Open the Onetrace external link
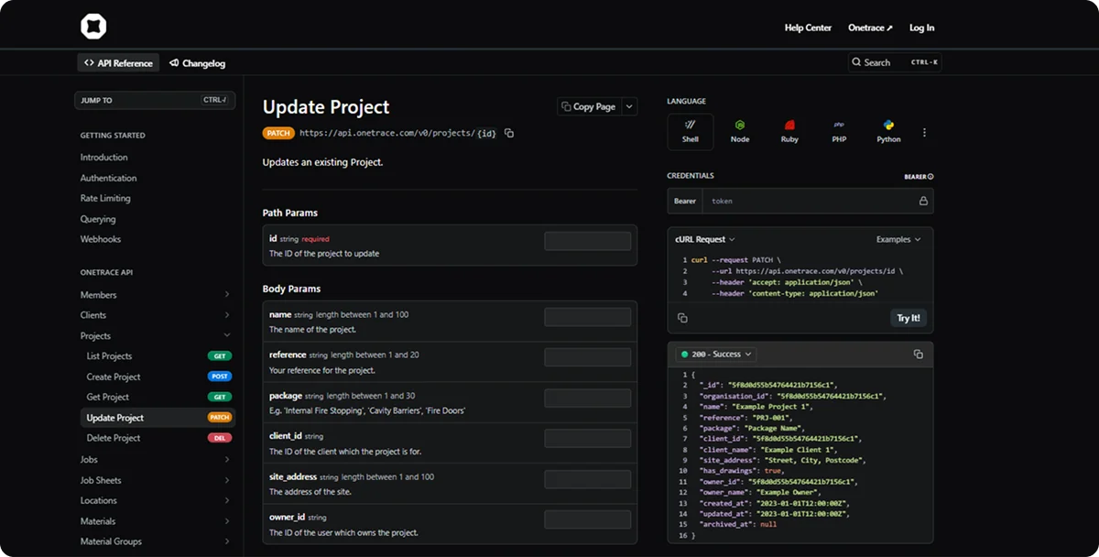This screenshot has height=557, width=1099. tap(870, 27)
